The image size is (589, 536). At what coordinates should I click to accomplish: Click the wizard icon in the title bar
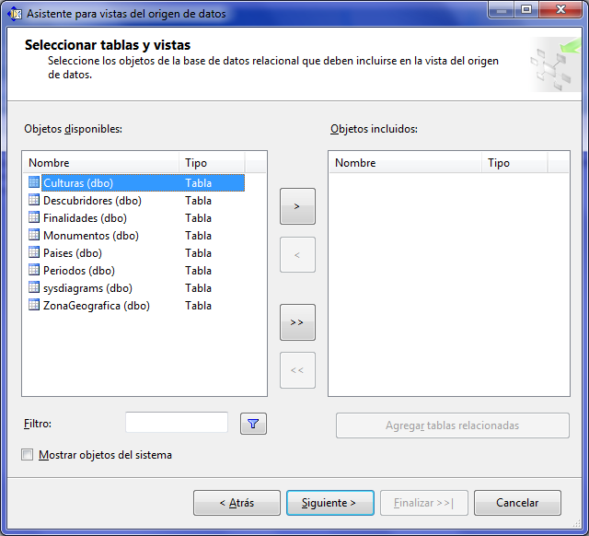[15, 14]
